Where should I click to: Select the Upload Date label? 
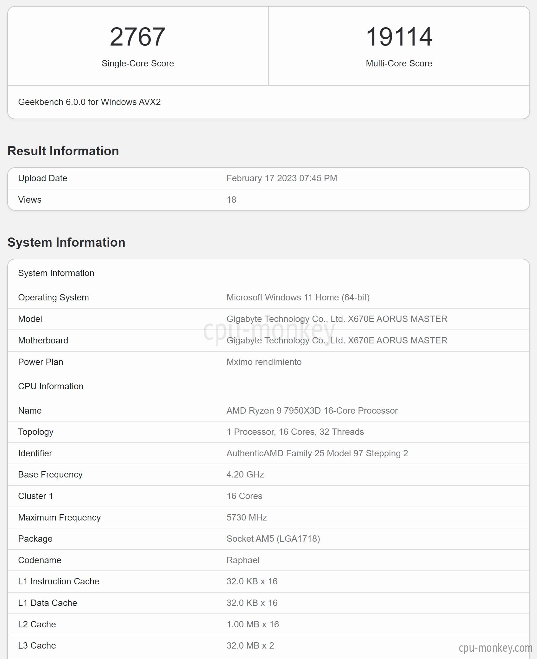coord(43,178)
